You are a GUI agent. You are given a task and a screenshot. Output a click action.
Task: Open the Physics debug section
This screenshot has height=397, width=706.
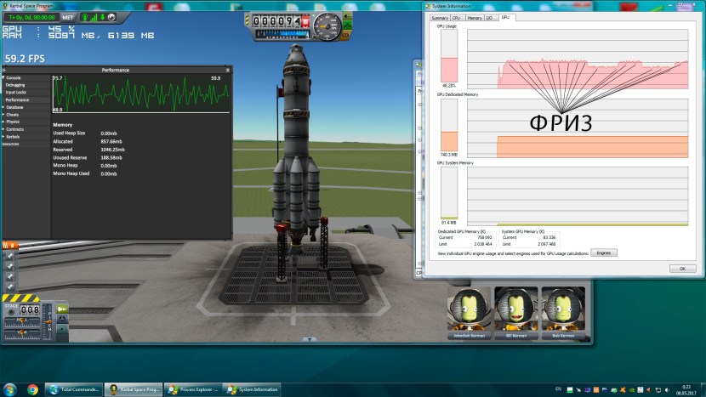pos(12,122)
